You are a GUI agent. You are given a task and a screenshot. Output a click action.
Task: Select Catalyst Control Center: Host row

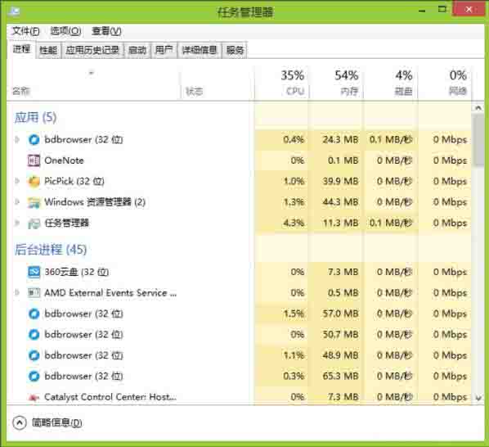point(110,397)
